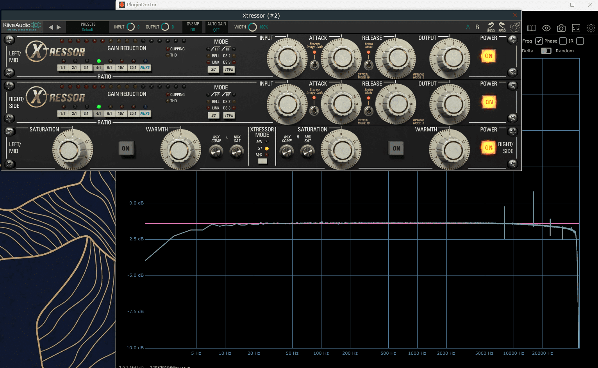The height and width of the screenshot is (368, 598).
Task: Click TYPE mode button on Right/Side channel
Action: pyautogui.click(x=229, y=116)
